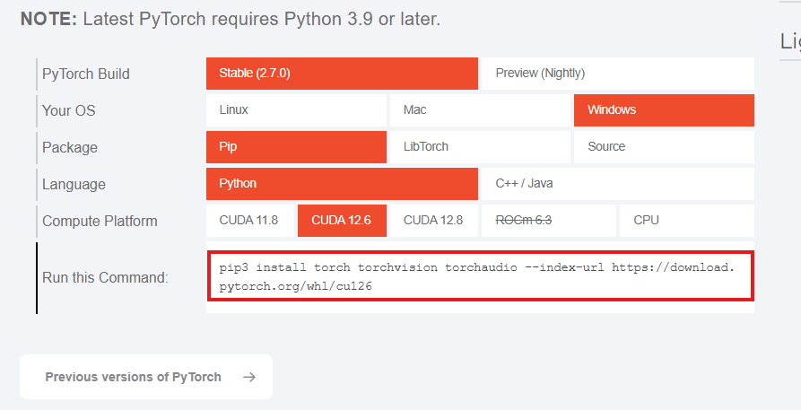The width and height of the screenshot is (801, 410).
Task: Select CUDA 12.6 compute platform
Action: (342, 221)
